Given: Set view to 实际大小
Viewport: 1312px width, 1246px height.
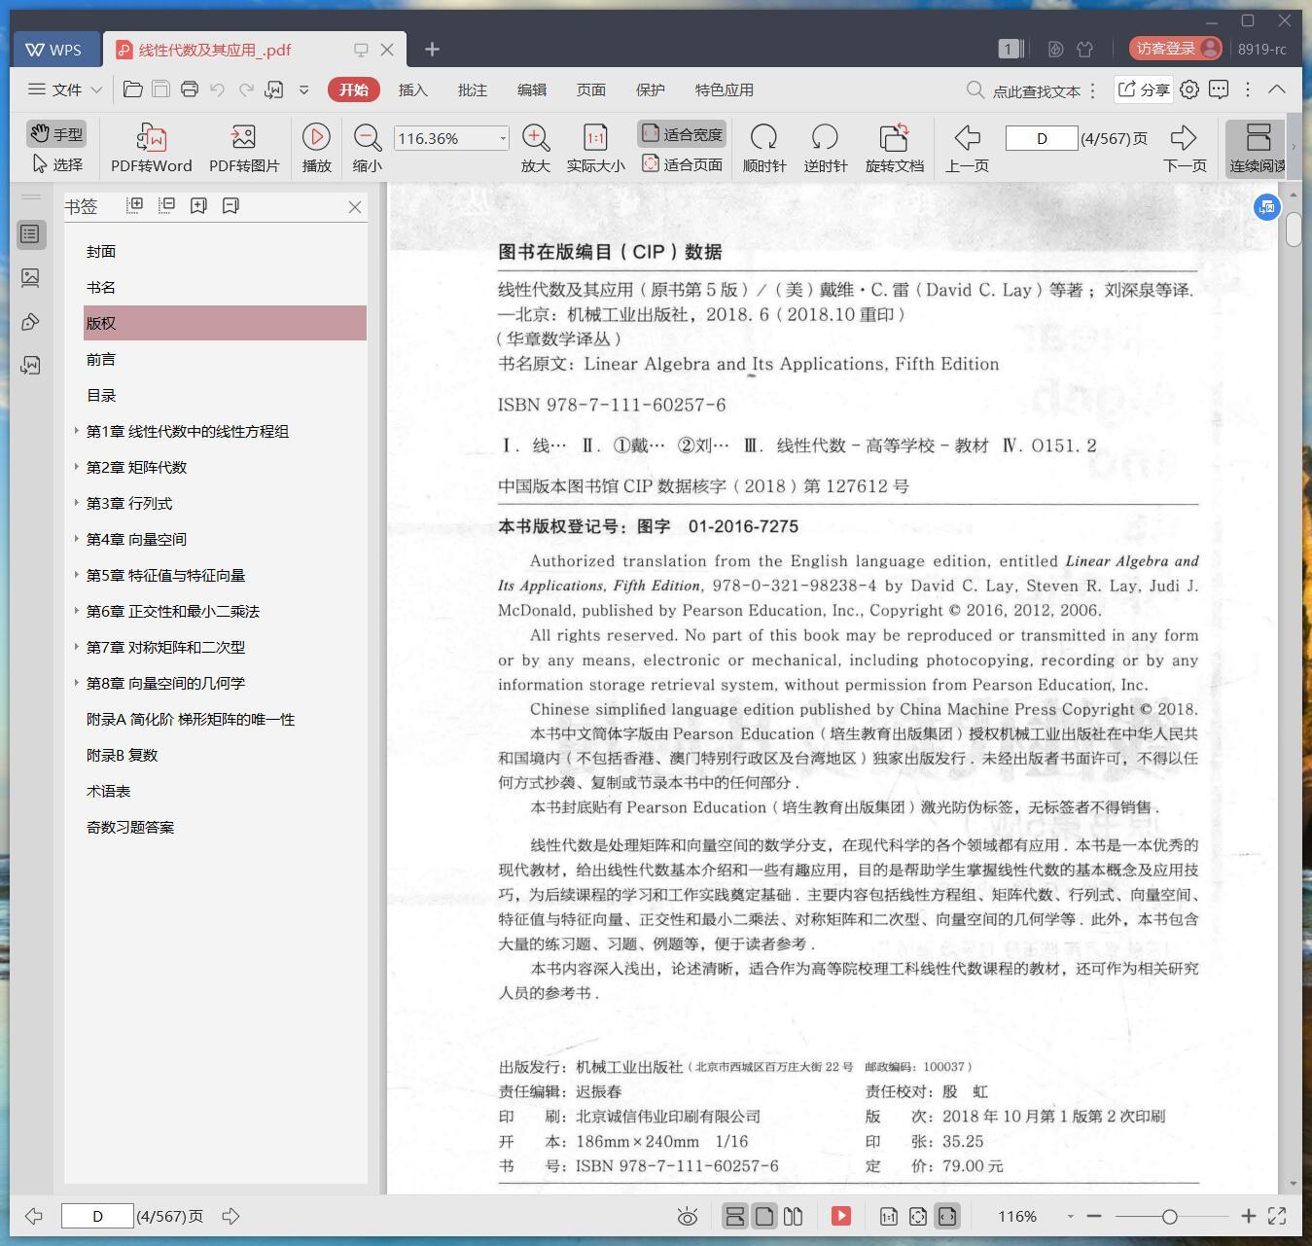Looking at the screenshot, I should 595,148.
